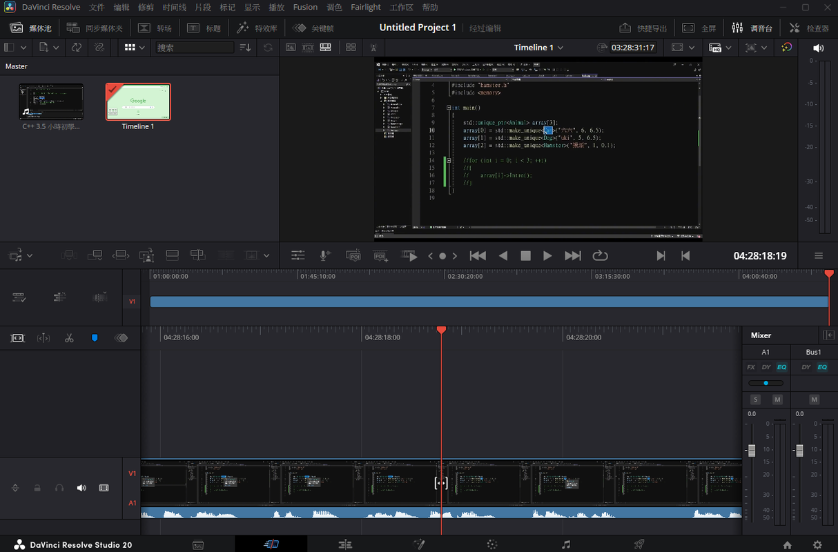
Task: Open the 特效库 effects library
Action: click(257, 28)
